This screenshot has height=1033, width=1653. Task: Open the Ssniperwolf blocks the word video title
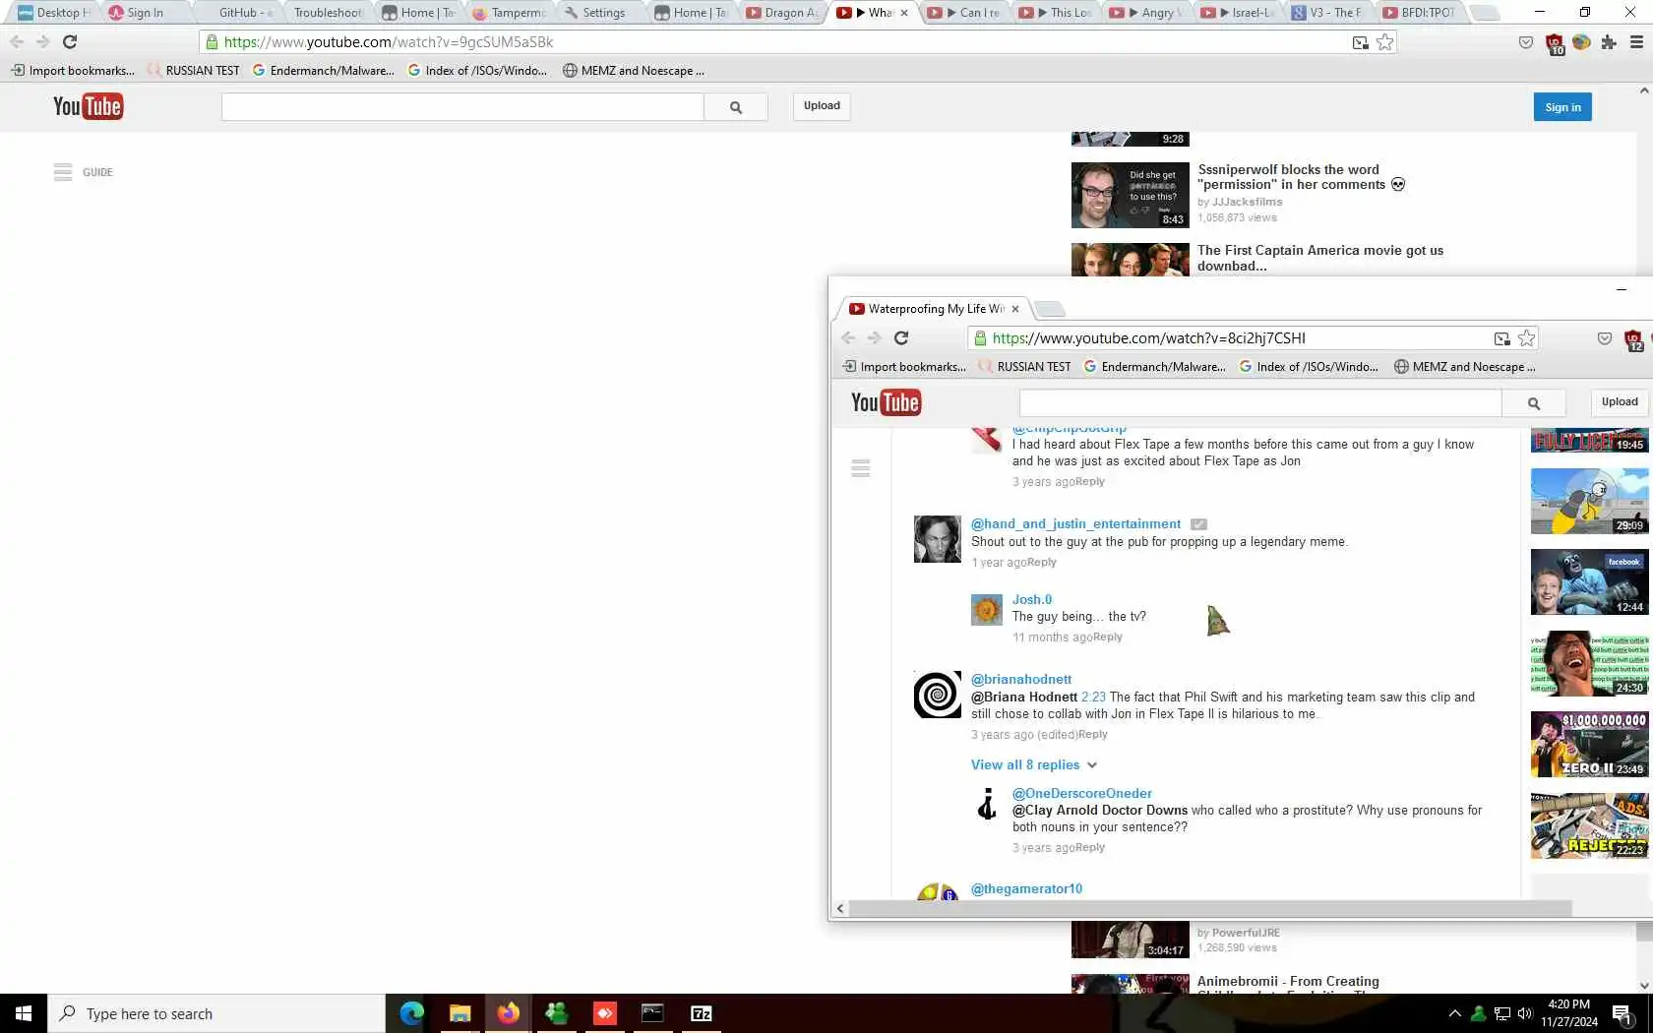1301,177
